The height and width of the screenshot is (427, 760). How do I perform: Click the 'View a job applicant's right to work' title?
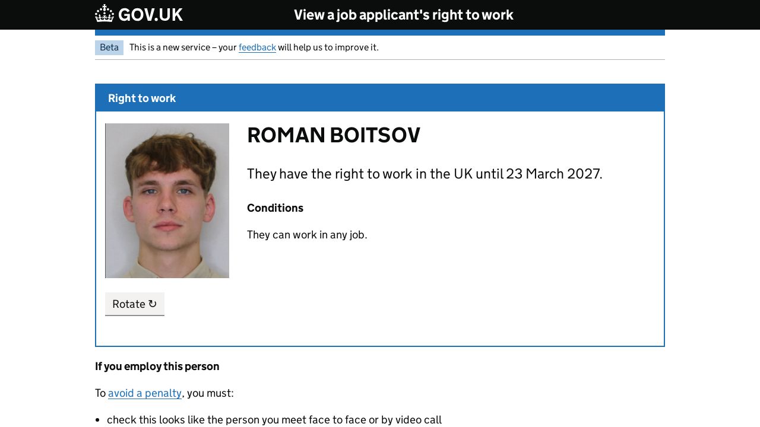coord(403,15)
